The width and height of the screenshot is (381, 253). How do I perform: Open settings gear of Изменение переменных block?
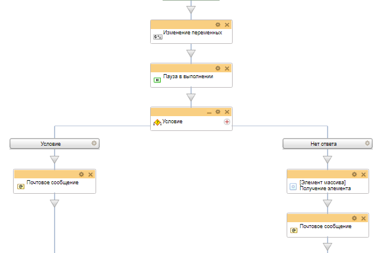coord(218,24)
